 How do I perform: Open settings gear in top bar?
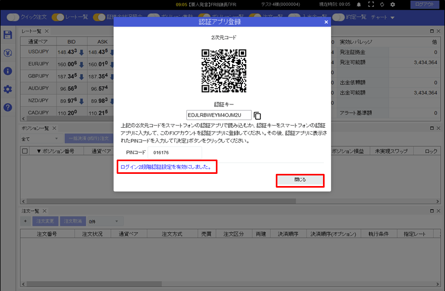point(393,5)
